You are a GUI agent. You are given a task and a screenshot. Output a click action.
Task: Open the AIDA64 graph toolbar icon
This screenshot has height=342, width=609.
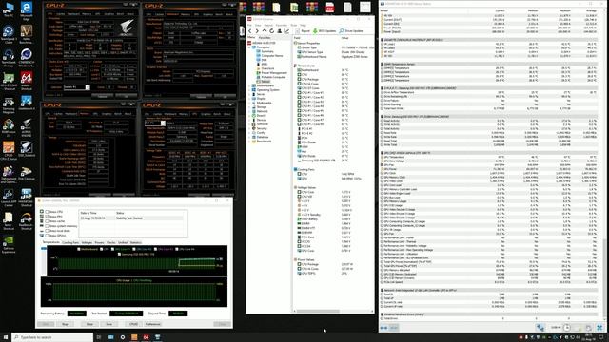(x=286, y=31)
